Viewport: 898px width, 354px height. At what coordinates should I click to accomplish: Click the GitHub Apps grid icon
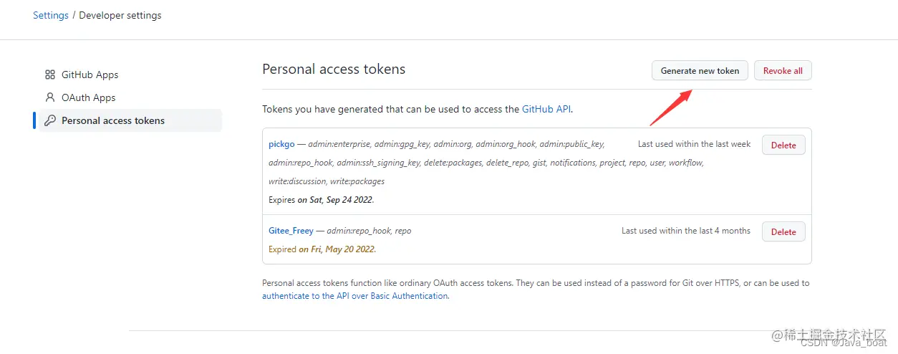point(50,75)
